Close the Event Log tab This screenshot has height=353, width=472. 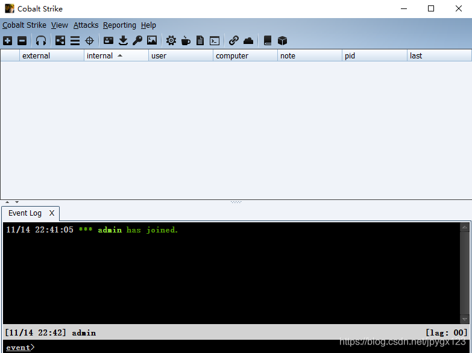click(x=52, y=213)
